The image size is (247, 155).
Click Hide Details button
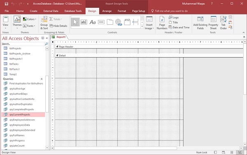click(x=58, y=26)
